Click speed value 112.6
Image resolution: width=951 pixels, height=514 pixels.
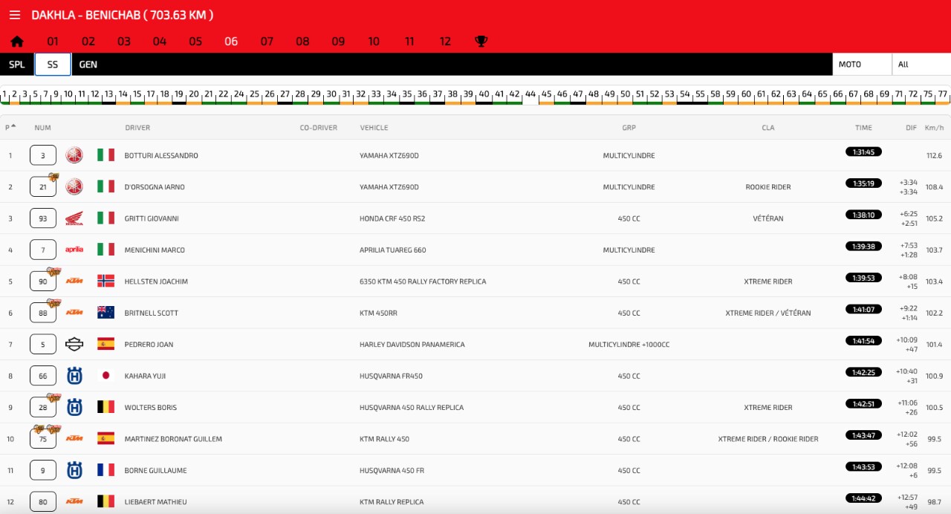(x=934, y=155)
